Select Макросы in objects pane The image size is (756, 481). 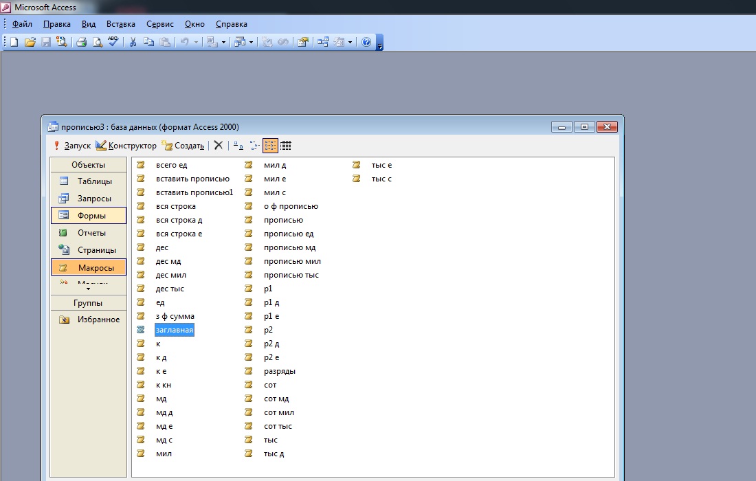[x=88, y=267]
